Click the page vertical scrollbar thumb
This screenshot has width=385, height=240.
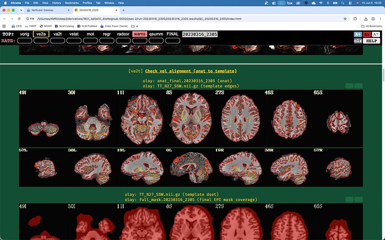(x=383, y=75)
